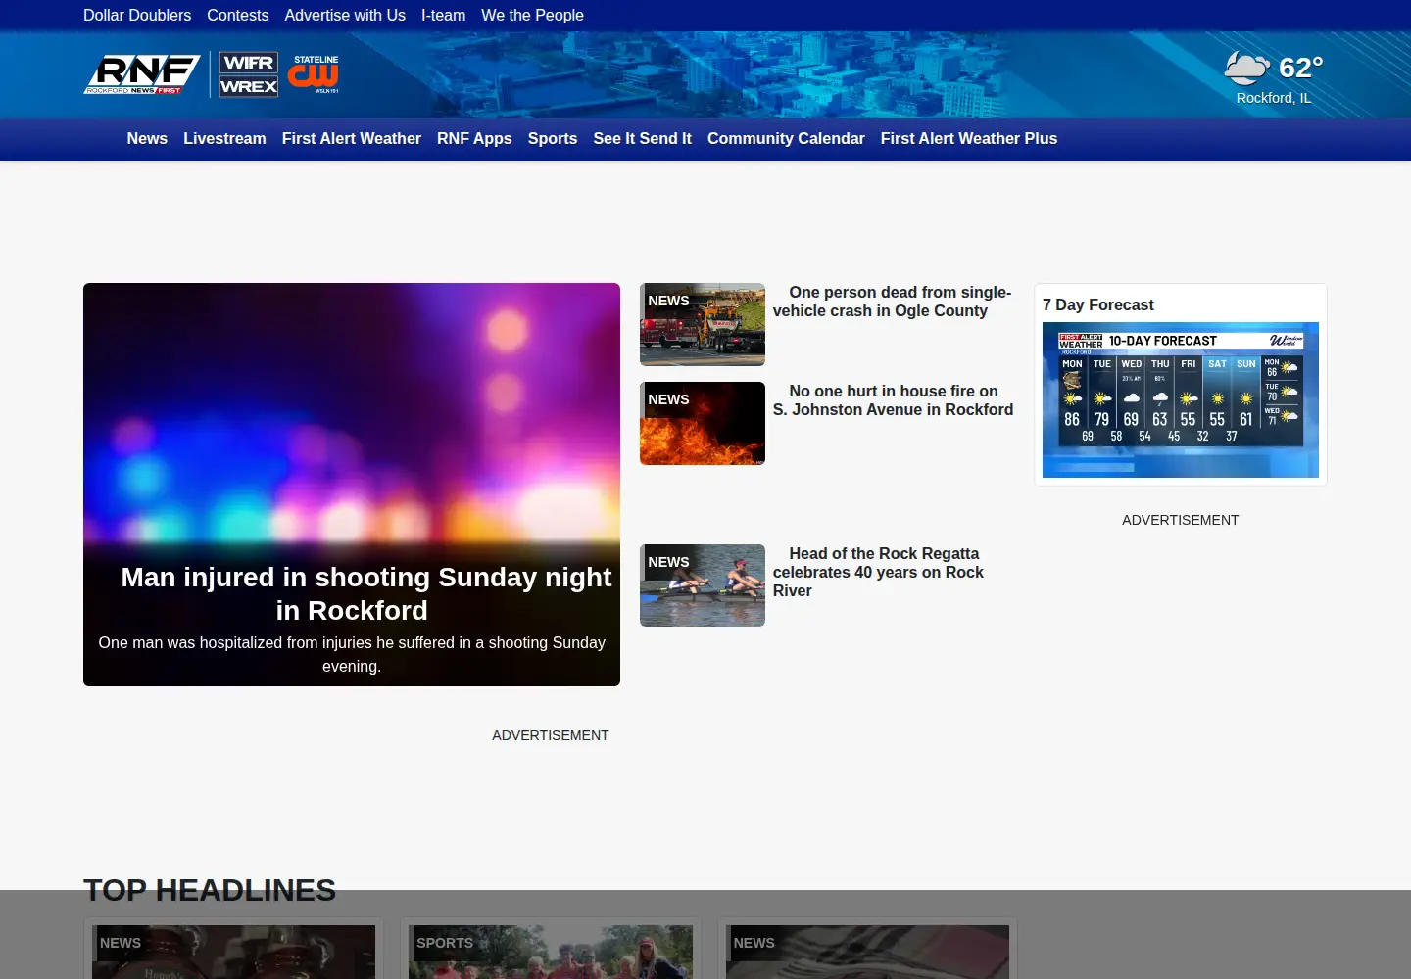Open We the People link
The image size is (1411, 979).
coord(532,16)
